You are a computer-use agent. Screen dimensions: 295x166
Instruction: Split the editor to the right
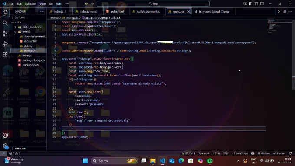pos(284,11)
